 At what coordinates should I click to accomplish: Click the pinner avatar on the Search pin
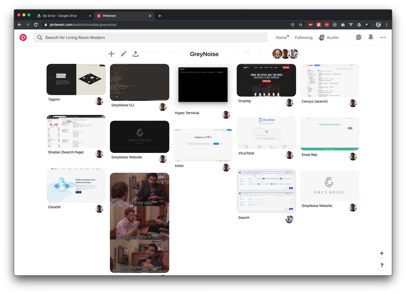(290, 219)
